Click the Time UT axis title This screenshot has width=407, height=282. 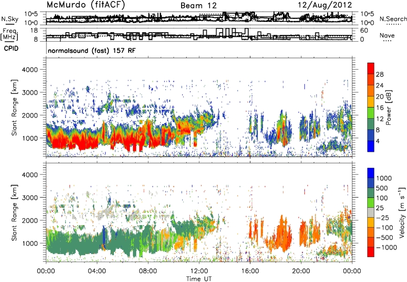[199, 279]
